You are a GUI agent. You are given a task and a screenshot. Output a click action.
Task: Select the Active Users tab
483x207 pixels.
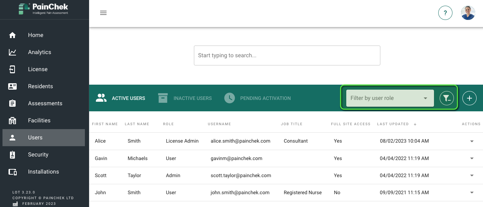pyautogui.click(x=120, y=98)
